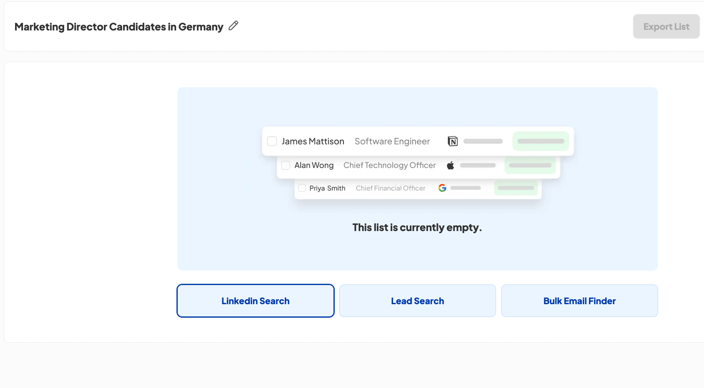The height and width of the screenshot is (388, 704).
Task: Click the Apple icon in Alan Wong's row
Action: tap(450, 165)
